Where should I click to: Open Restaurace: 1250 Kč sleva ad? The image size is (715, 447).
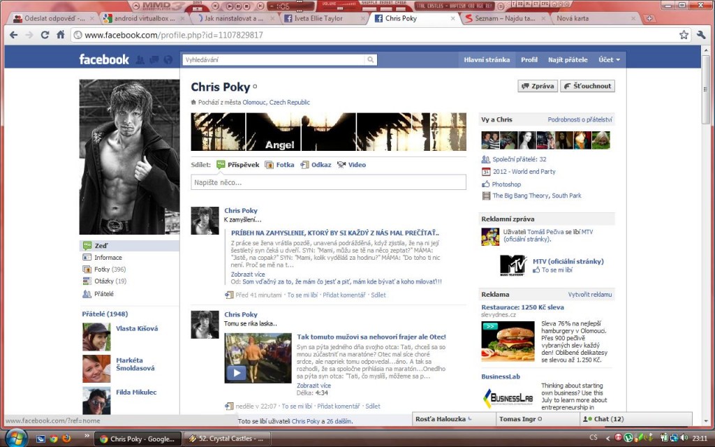click(522, 307)
